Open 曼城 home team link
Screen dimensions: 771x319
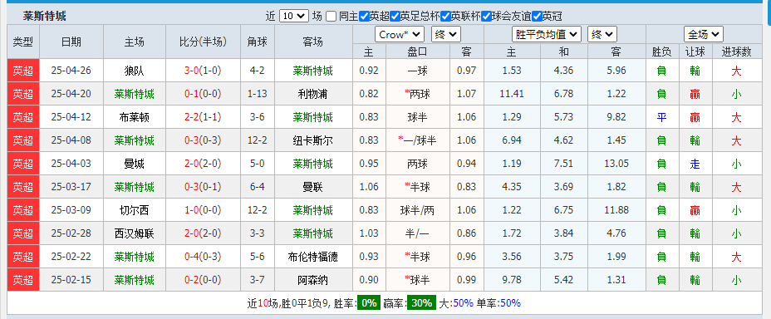135,164
